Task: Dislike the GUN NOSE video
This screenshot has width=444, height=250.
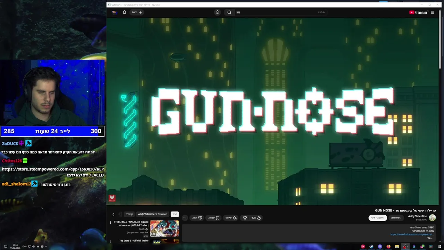Action: pyautogui.click(x=245, y=218)
